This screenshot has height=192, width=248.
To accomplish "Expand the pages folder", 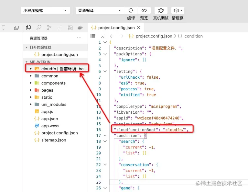I will (31, 90).
